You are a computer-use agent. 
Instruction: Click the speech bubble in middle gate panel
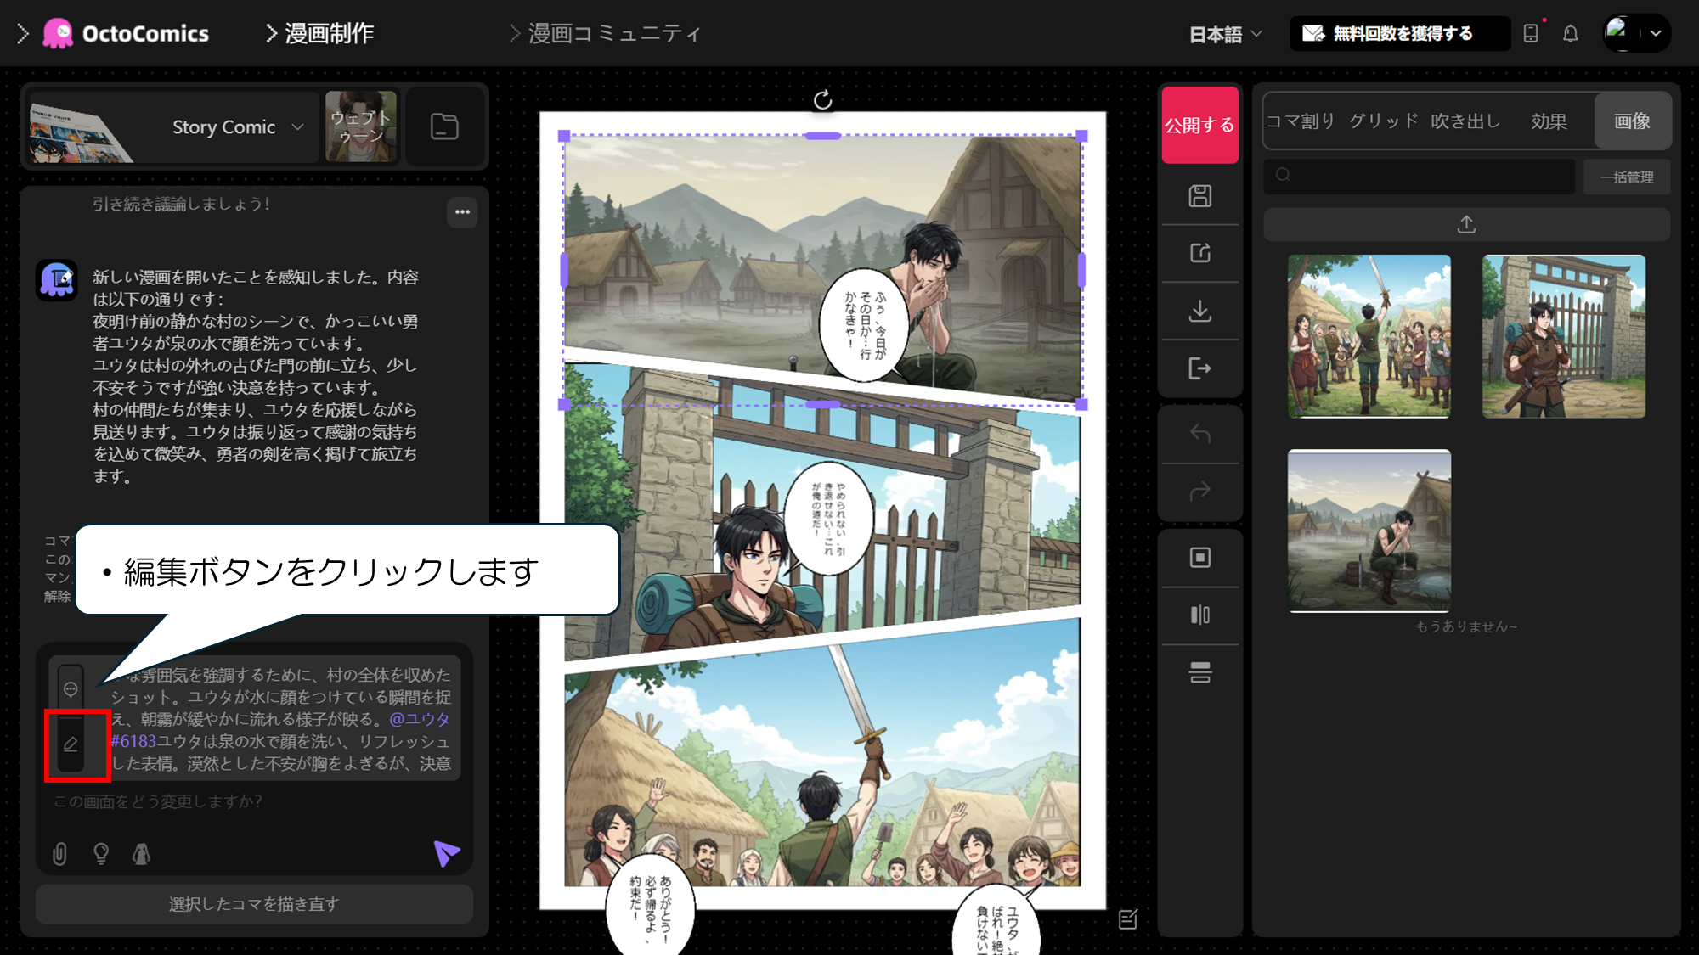tap(828, 519)
